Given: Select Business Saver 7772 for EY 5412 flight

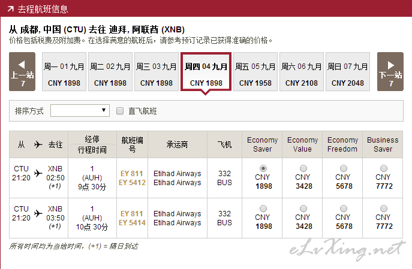Looking at the screenshot, I should 384,168.
